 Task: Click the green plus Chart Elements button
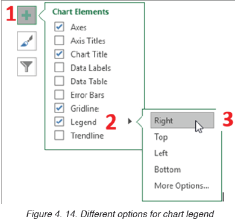27,15
